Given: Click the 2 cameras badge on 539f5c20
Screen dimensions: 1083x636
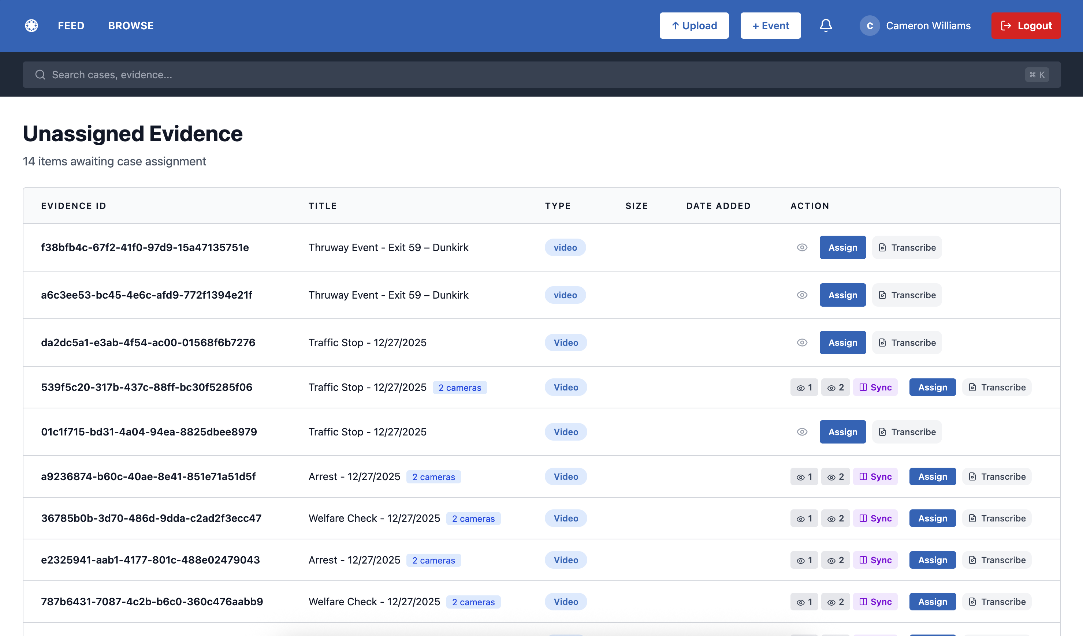Looking at the screenshot, I should (459, 388).
